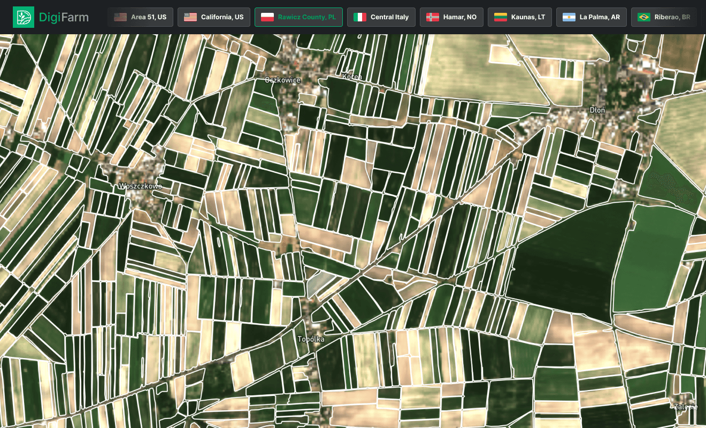Switch to the Central Italy region tab
Screen dimensions: 706x428
(381, 17)
